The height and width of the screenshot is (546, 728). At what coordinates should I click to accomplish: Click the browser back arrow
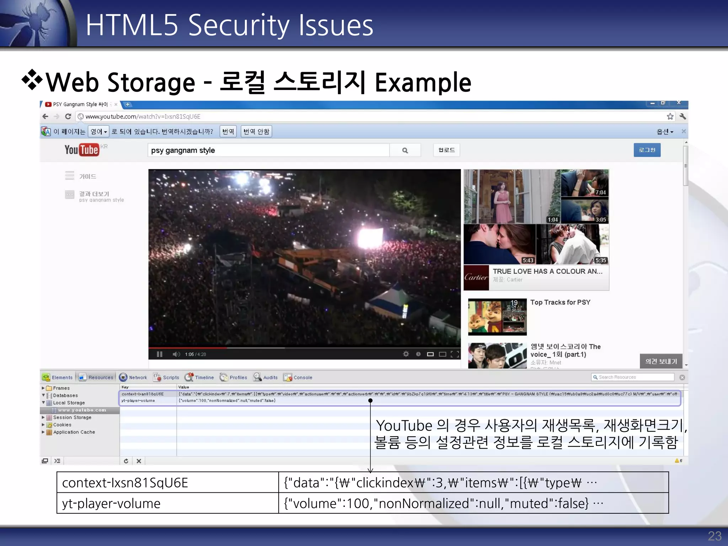tap(45, 117)
